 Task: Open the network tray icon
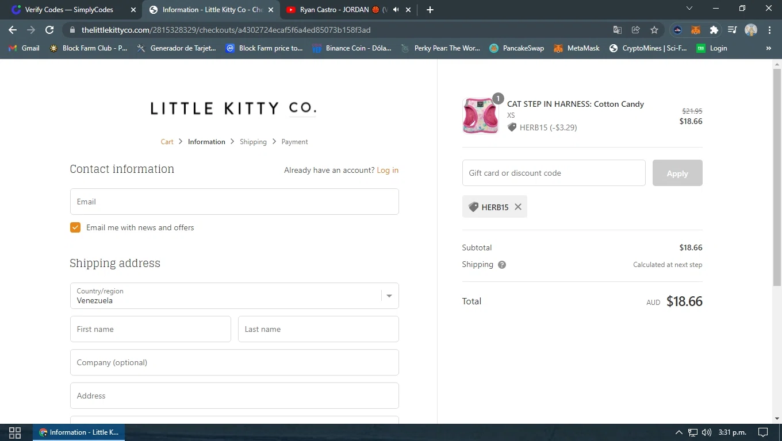(693, 432)
